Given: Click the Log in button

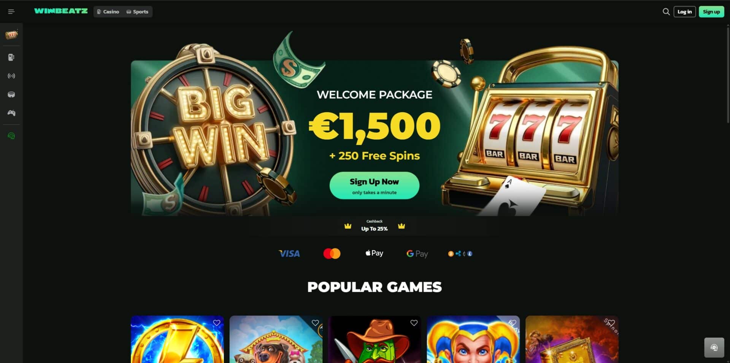Looking at the screenshot, I should (x=685, y=12).
